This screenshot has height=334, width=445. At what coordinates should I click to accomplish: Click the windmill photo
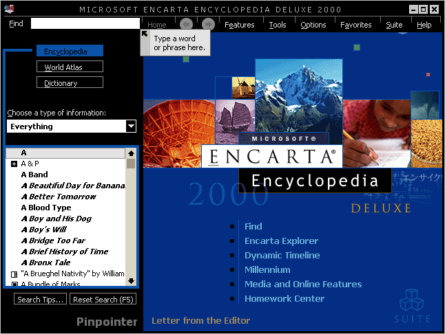[x=243, y=88]
